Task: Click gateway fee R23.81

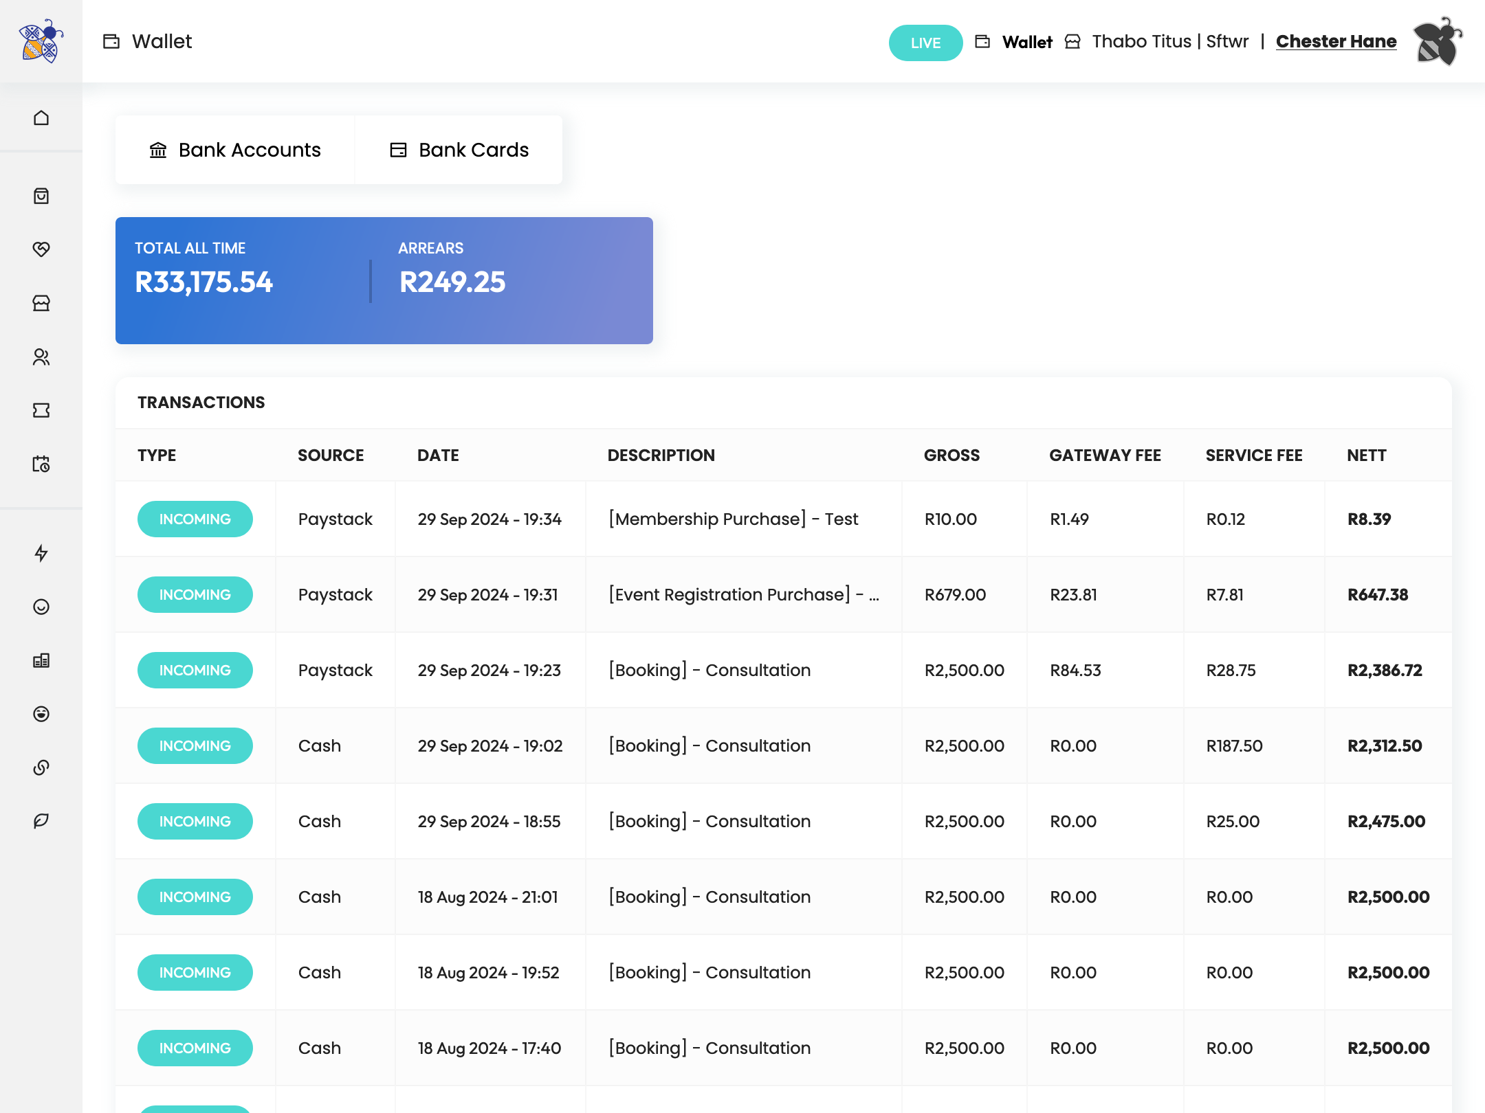Action: click(x=1073, y=594)
